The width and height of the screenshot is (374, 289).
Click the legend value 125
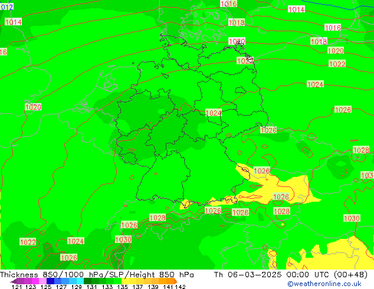pyautogui.click(x=46, y=287)
